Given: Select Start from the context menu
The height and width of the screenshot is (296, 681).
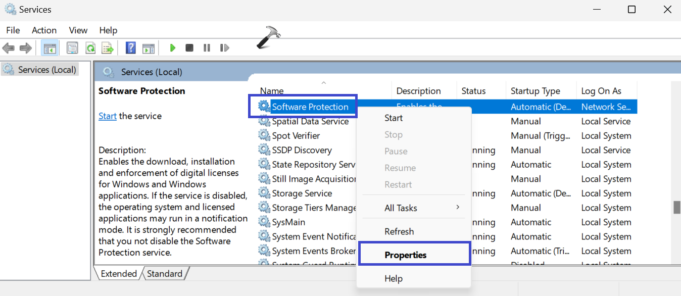Looking at the screenshot, I should coord(394,118).
